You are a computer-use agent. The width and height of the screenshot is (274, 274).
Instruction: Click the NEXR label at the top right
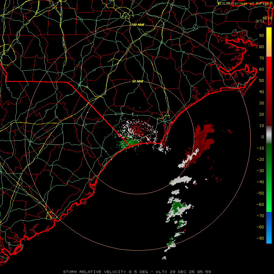268,18
